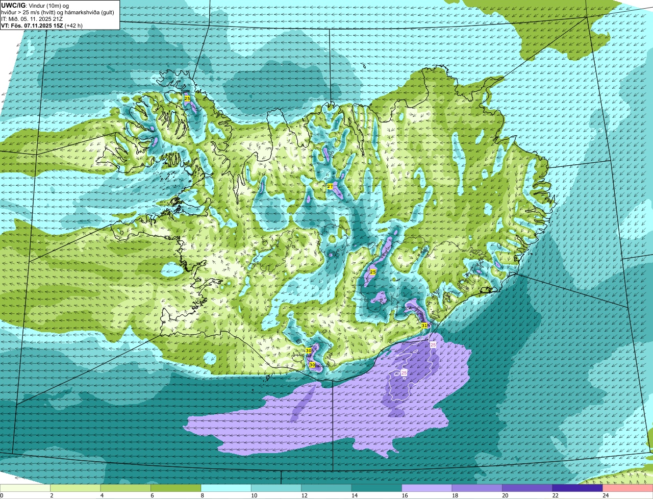Screen dimensions: 653x499
Task: Click the 6–8 m/s olive green legend swatch
Action: point(176,488)
